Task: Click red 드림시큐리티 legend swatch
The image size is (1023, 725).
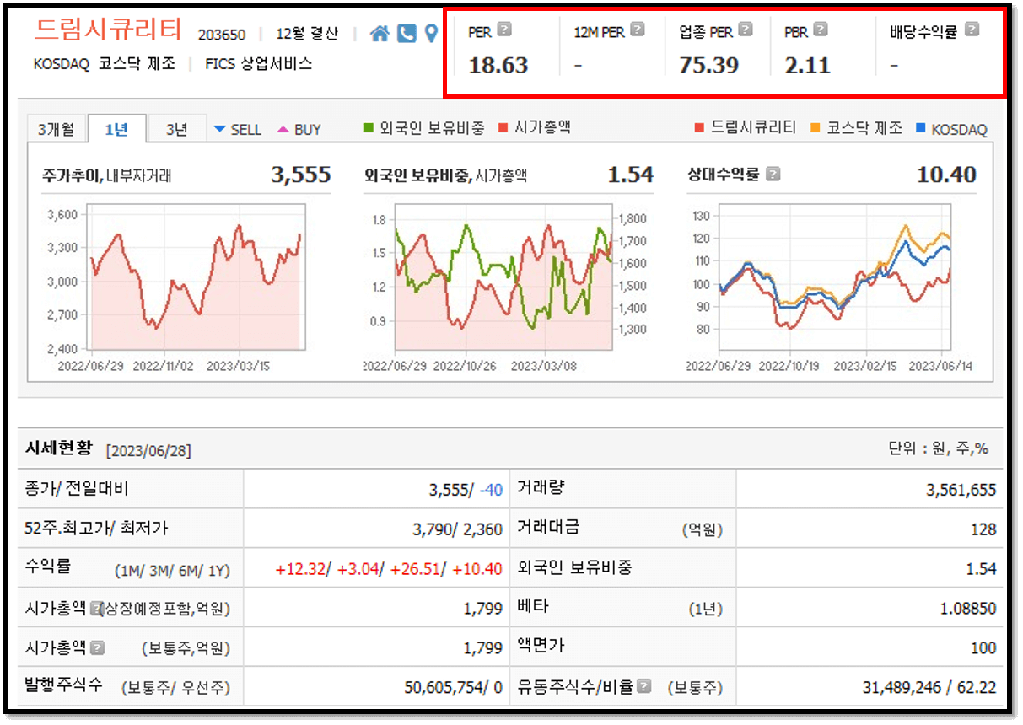Action: (x=699, y=128)
